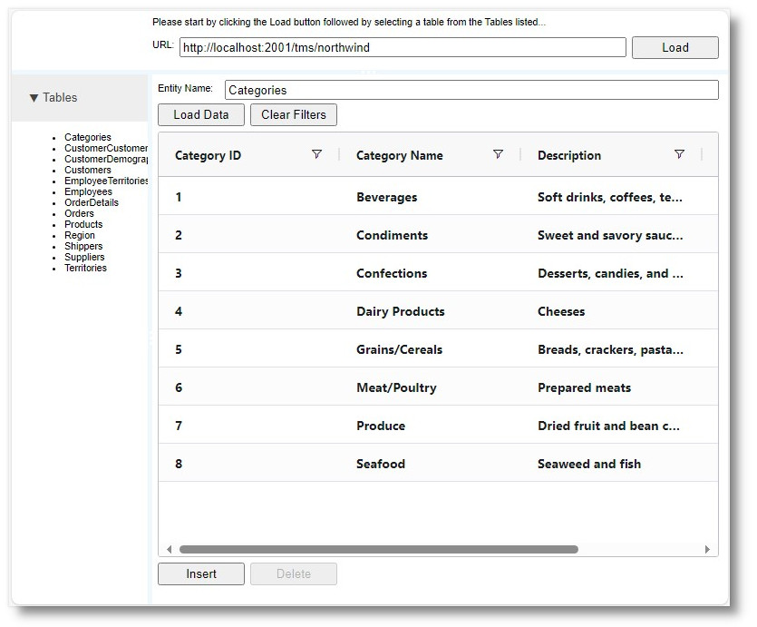
Task: Click the Insert button below the grid
Action: 200,573
